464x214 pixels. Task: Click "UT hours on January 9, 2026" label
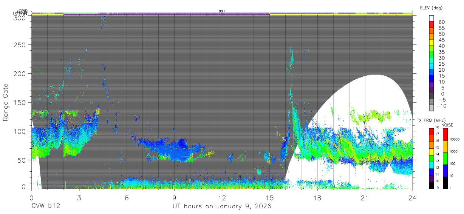pos(222,206)
